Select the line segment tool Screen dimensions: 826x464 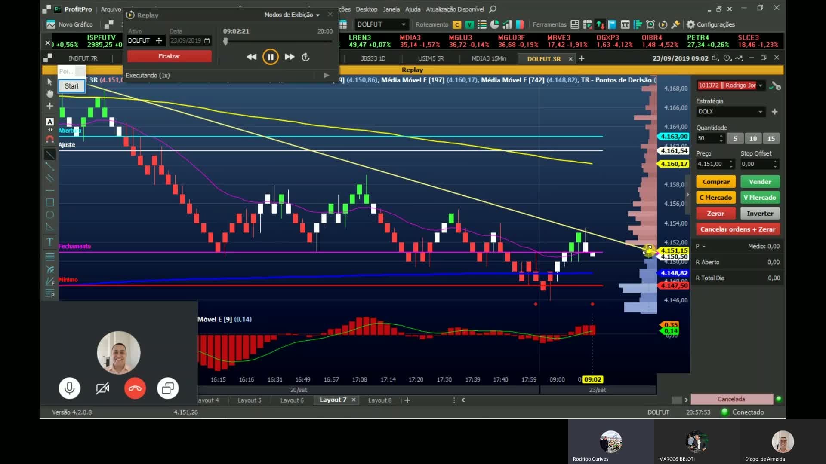(x=50, y=166)
